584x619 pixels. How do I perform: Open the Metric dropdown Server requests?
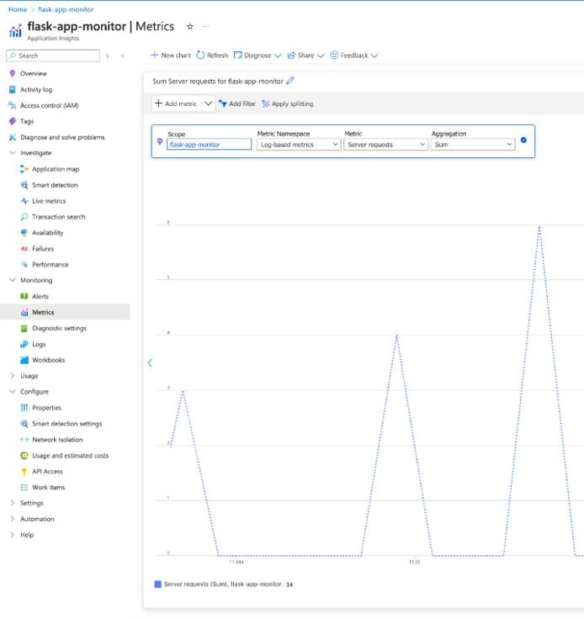(385, 145)
